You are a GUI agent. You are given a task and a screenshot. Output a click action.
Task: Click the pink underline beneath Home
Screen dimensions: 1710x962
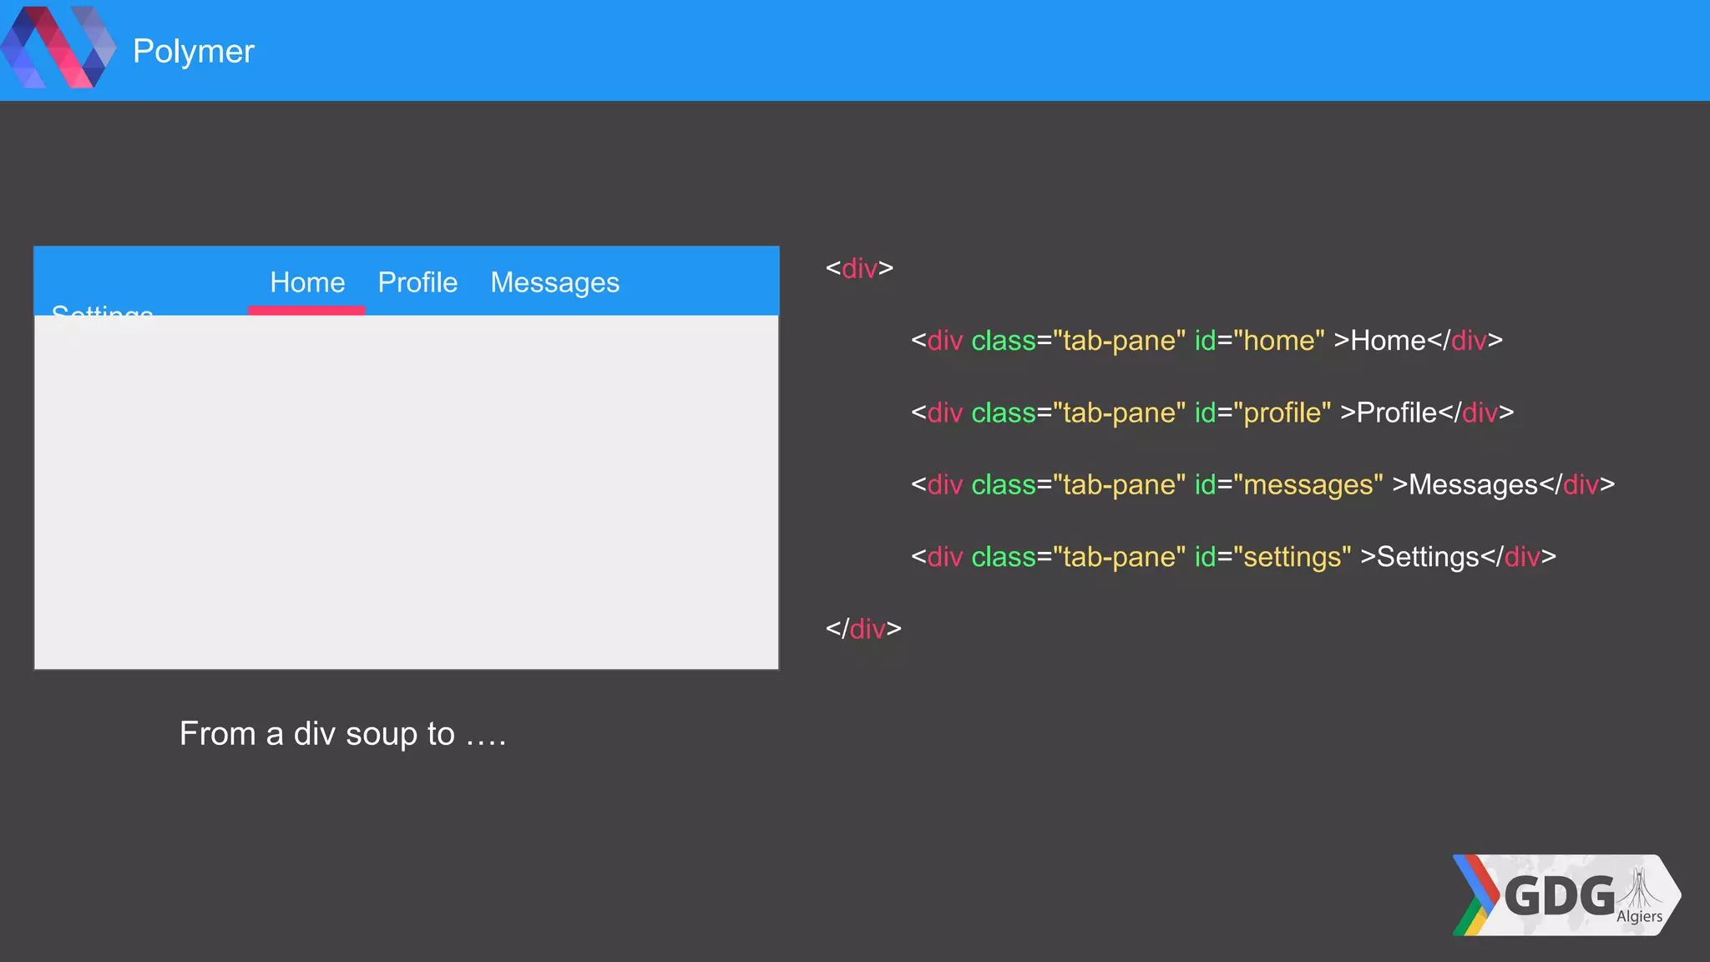306,311
